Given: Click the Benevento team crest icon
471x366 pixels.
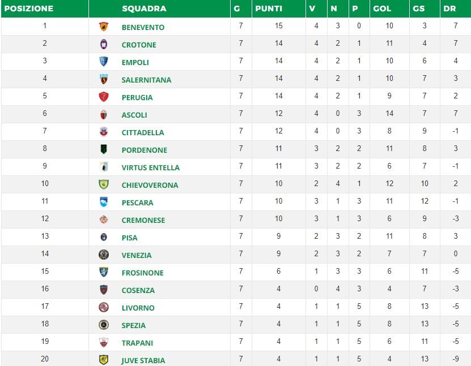Looking at the screenshot, I should tap(104, 27).
